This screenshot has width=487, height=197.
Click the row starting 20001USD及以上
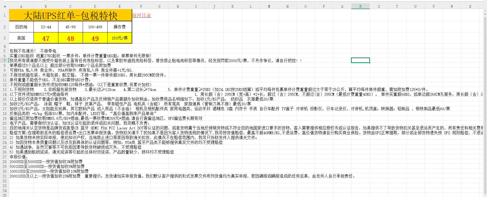(183, 176)
